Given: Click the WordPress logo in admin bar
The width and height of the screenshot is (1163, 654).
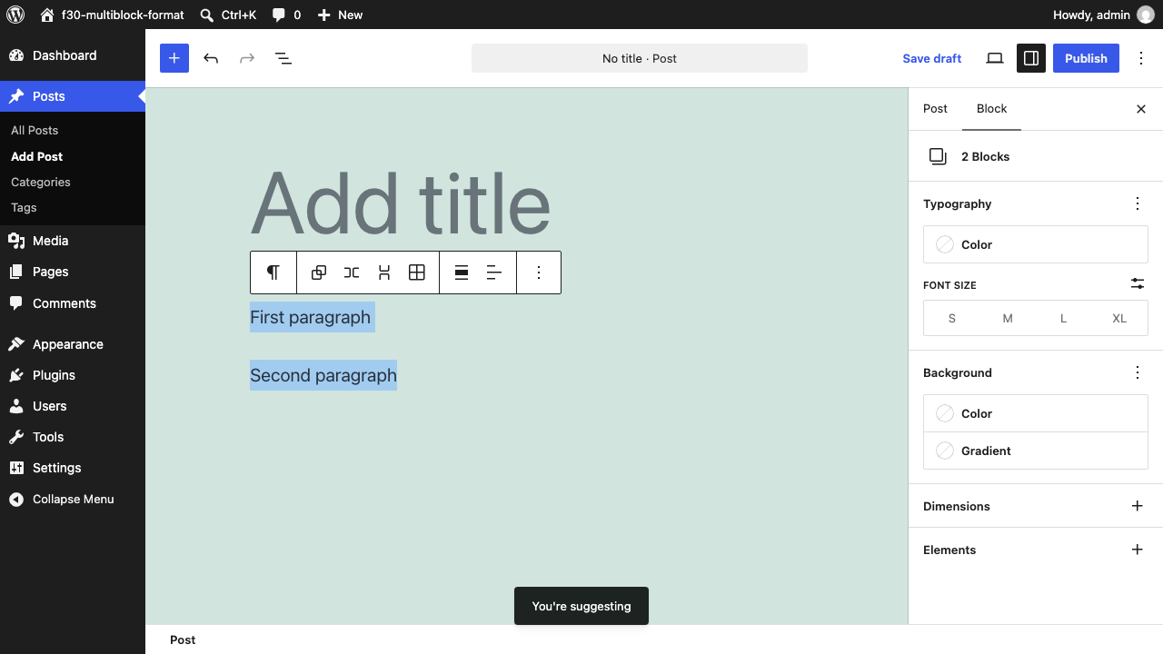Looking at the screenshot, I should [15, 15].
